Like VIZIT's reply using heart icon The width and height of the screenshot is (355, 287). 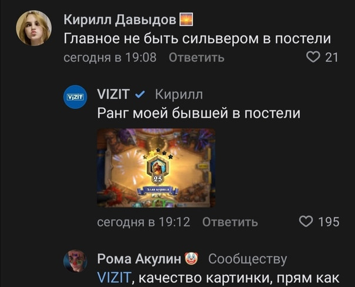coord(306,221)
